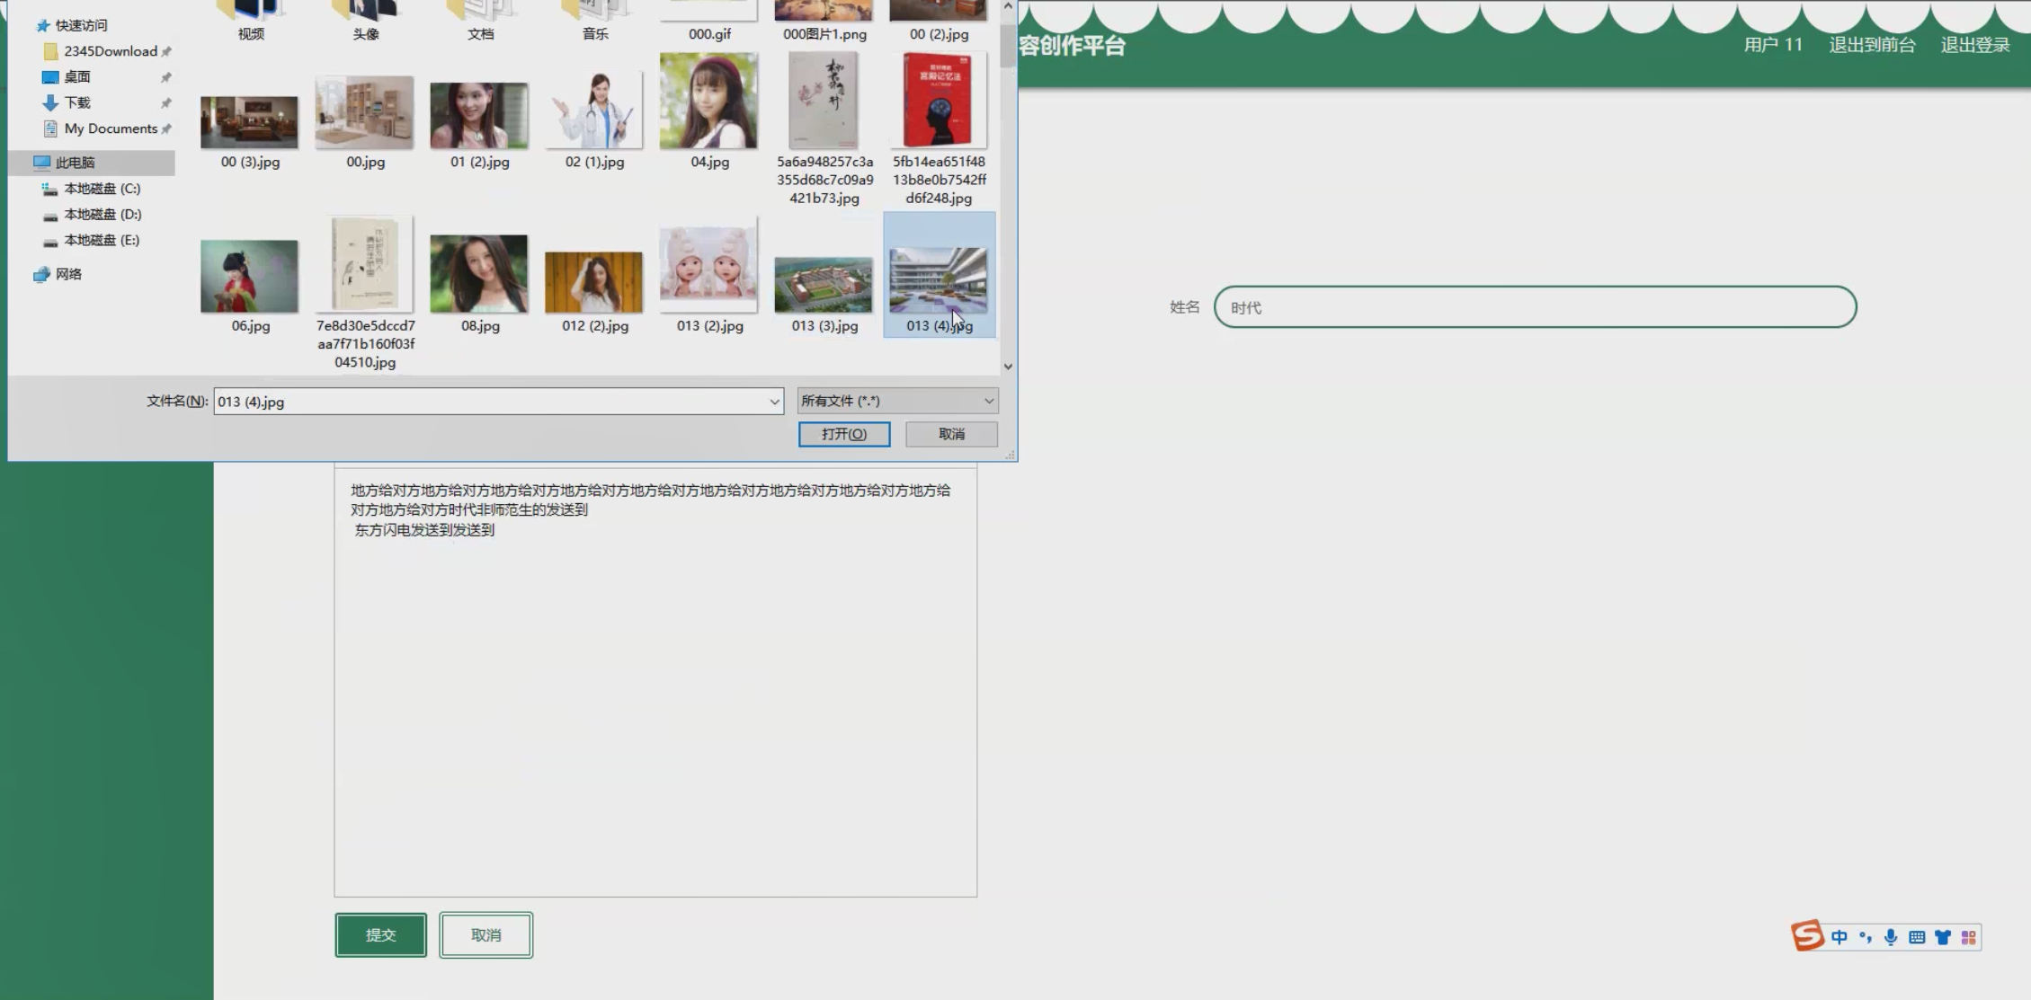The image size is (2031, 1000).
Task: Select the 00 (2).jpg file
Action: pos(939,22)
